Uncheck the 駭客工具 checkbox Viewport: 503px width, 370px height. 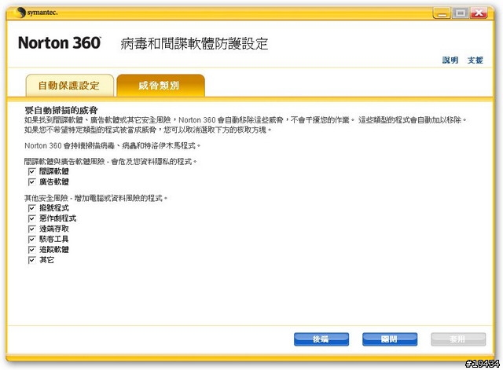(31, 239)
